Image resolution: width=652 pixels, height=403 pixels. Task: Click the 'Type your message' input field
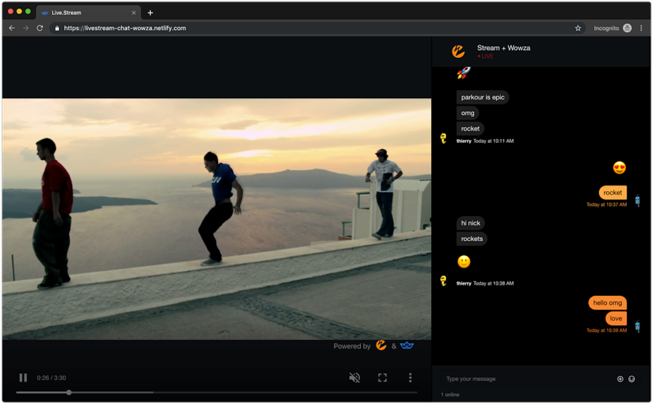coord(509,379)
